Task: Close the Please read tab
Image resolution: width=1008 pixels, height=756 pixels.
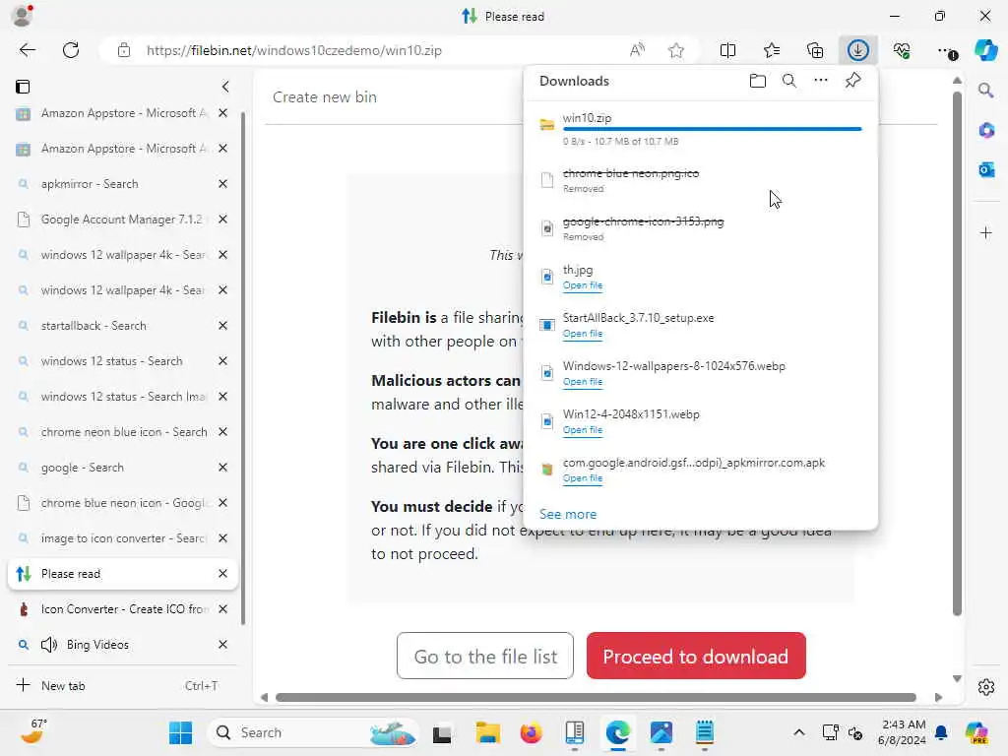Action: point(222,574)
